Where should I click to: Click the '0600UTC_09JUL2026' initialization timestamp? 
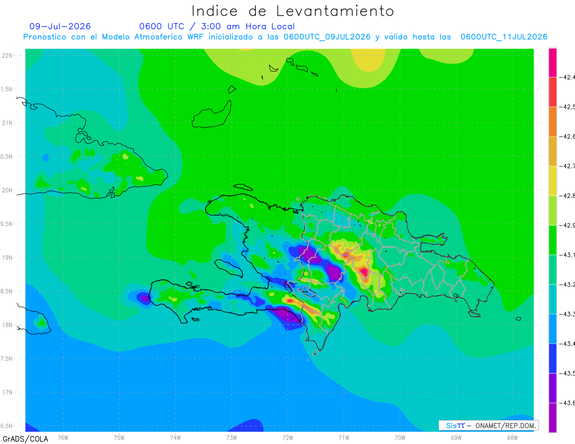(327, 37)
